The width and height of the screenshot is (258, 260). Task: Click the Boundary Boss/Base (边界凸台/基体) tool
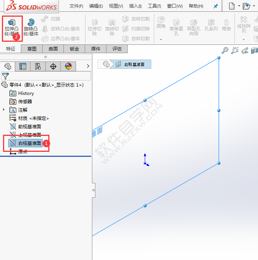[x=61, y=39]
